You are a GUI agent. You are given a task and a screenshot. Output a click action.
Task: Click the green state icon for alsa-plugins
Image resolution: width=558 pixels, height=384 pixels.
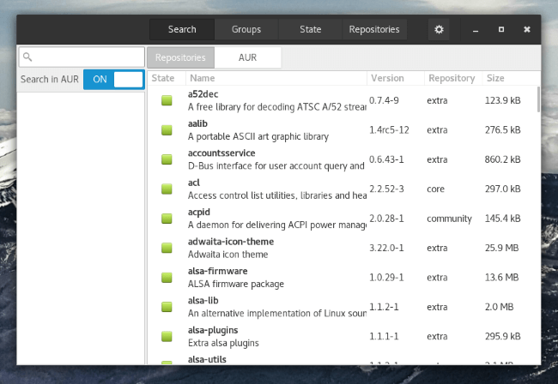coord(167,336)
